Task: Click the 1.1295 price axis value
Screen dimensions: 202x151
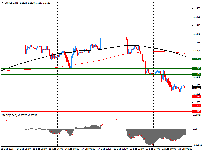Action: [197, 51]
